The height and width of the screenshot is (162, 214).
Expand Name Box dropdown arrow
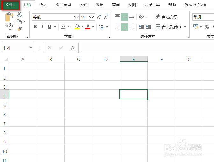coord(31,48)
